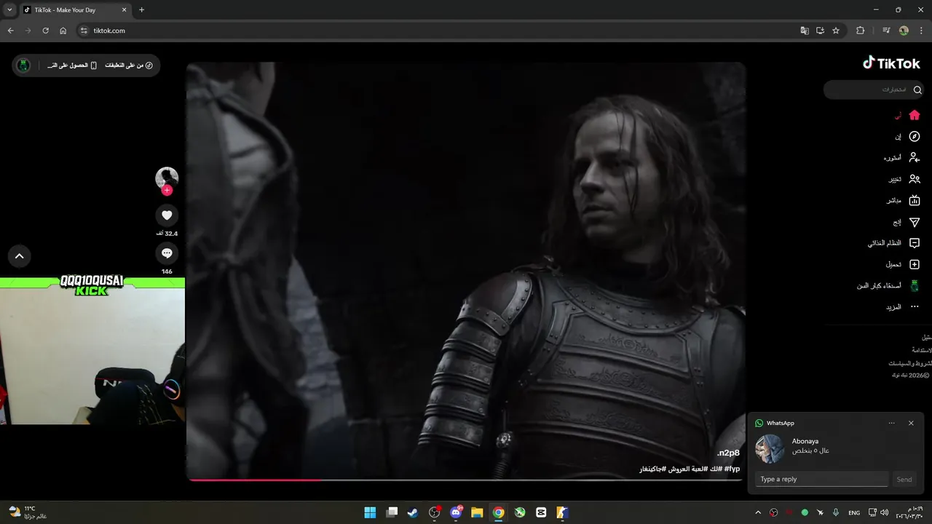Like the video with heart icon
Image resolution: width=932 pixels, height=524 pixels.
167,215
